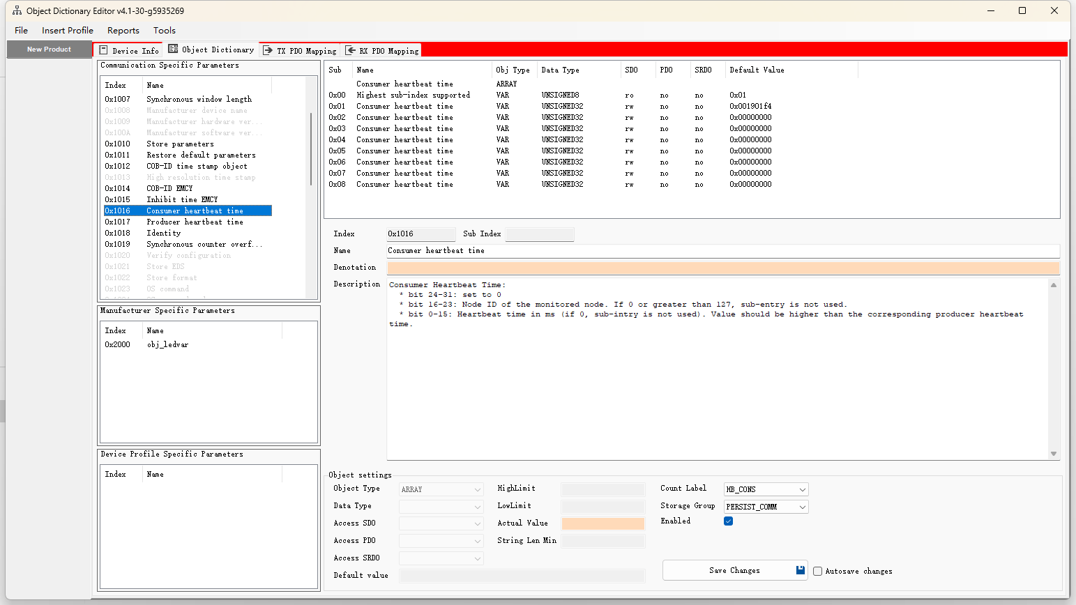Open the Data Type dropdown

441,507
